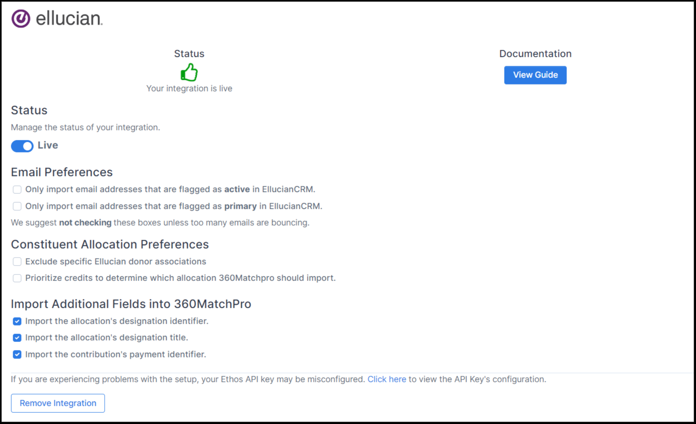This screenshot has width=696, height=424.
Task: Check the prioritize credits allocation option
Action: point(17,278)
